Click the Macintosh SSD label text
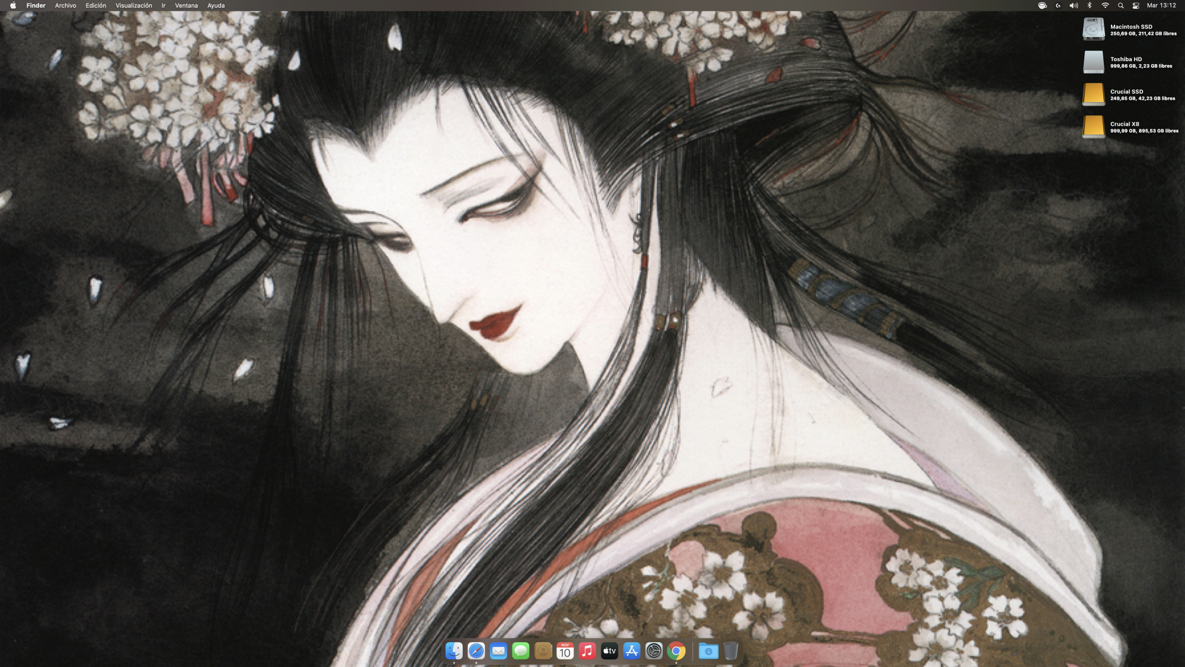The height and width of the screenshot is (667, 1185). (1131, 27)
